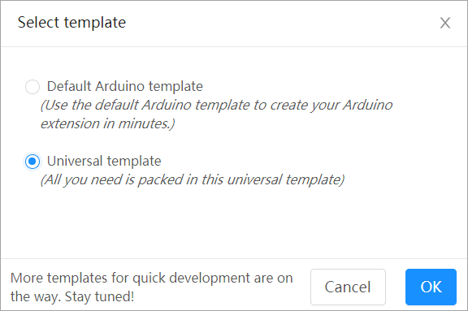Click the white Cancel button in the footer
468x311 pixels.
point(348,287)
